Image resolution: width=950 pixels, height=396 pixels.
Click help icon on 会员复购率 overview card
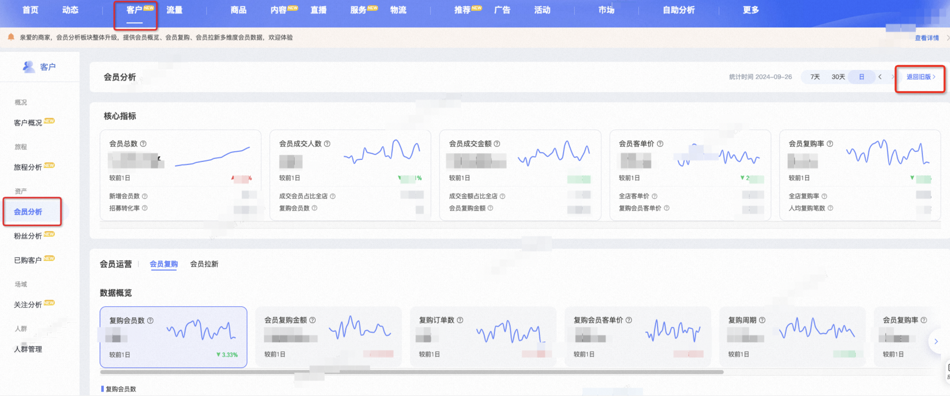(924, 320)
